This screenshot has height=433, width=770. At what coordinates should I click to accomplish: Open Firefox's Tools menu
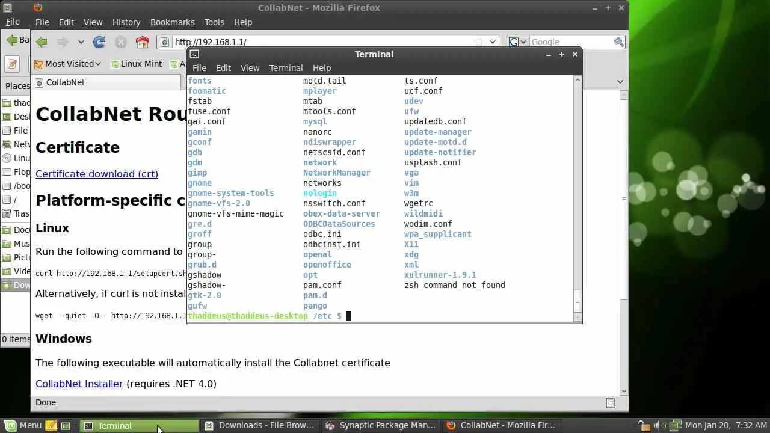pyautogui.click(x=214, y=22)
